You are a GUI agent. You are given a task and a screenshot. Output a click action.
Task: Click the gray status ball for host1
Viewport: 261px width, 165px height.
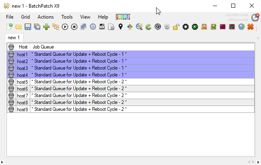click(11, 54)
